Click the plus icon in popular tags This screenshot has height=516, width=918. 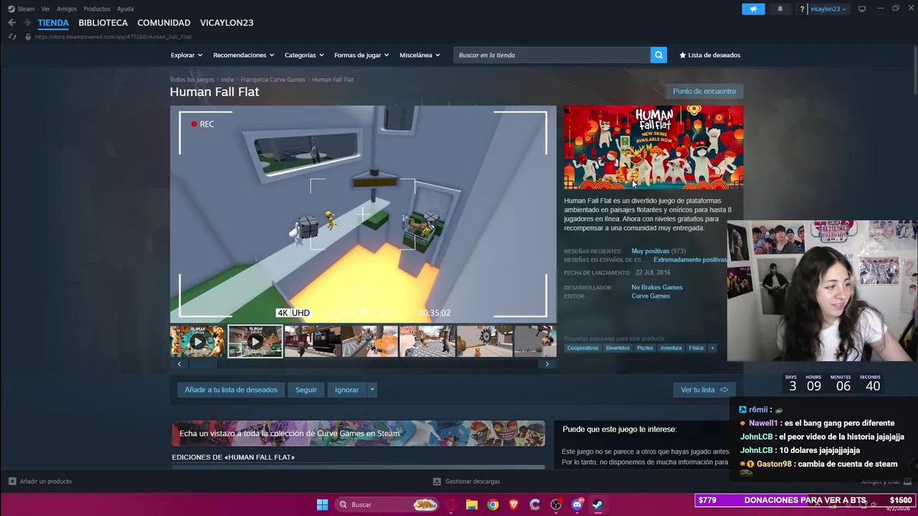tap(712, 348)
